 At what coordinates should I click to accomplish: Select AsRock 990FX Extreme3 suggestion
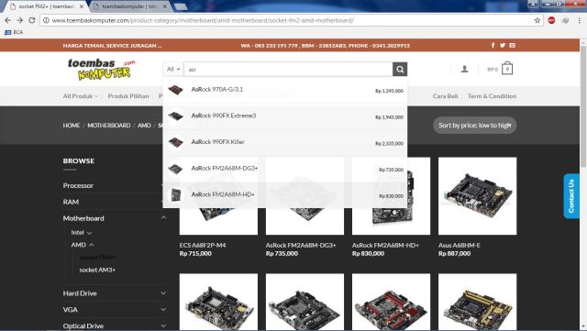(x=285, y=116)
